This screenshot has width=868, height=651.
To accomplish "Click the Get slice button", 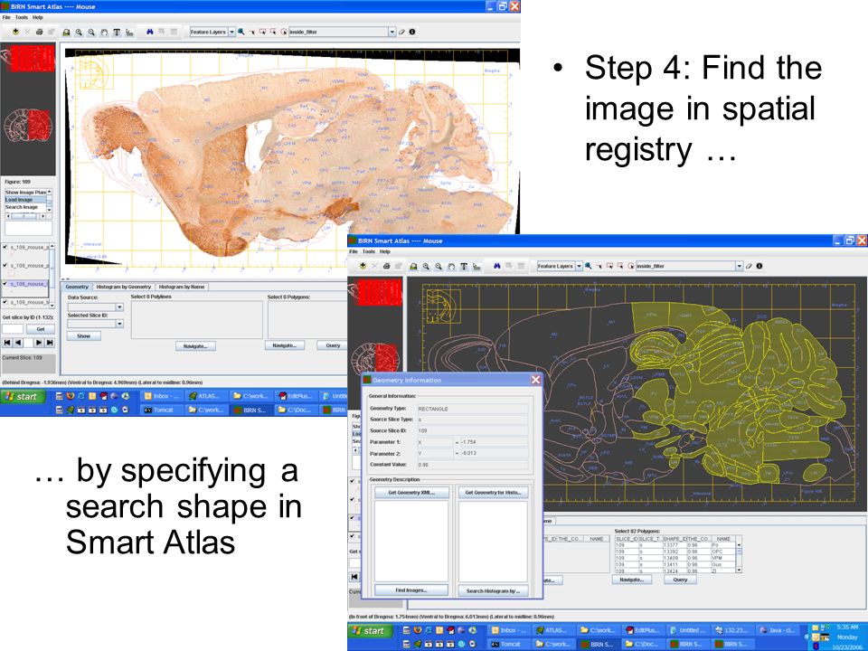I will tap(41, 329).
